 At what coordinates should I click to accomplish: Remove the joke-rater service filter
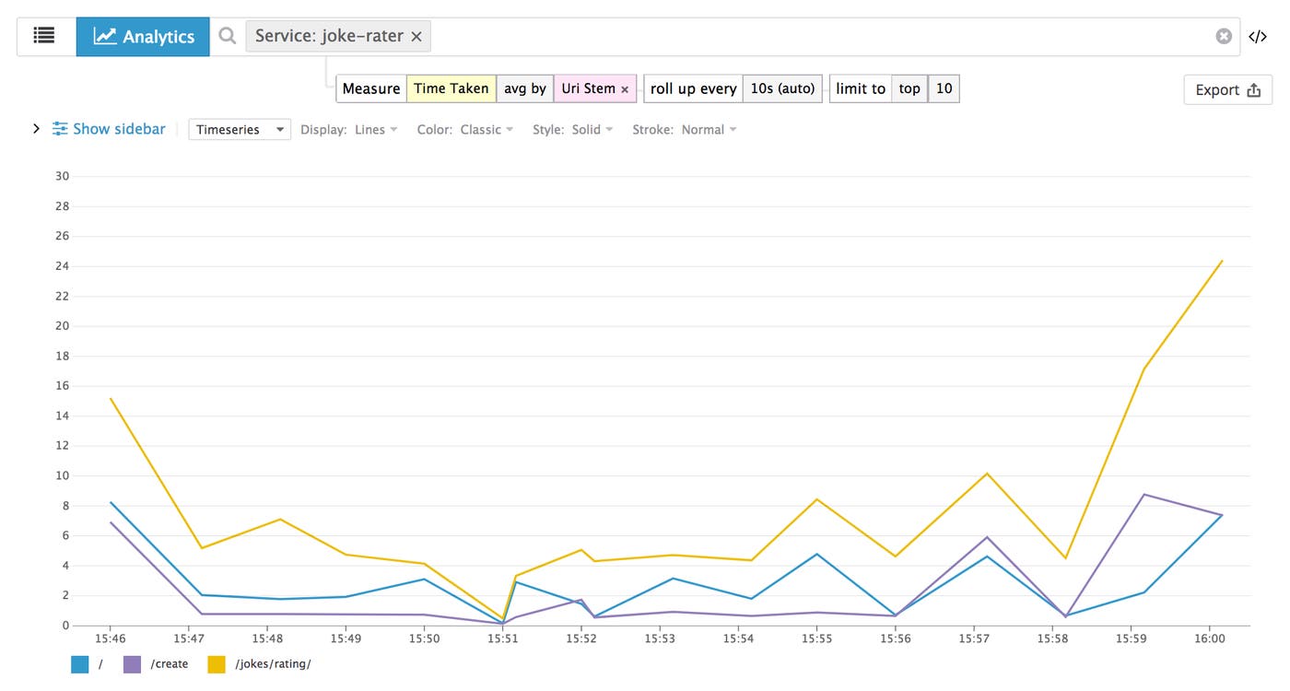pyautogui.click(x=417, y=36)
